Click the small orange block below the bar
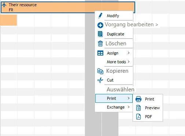185x136 pixels. pos(8,20)
